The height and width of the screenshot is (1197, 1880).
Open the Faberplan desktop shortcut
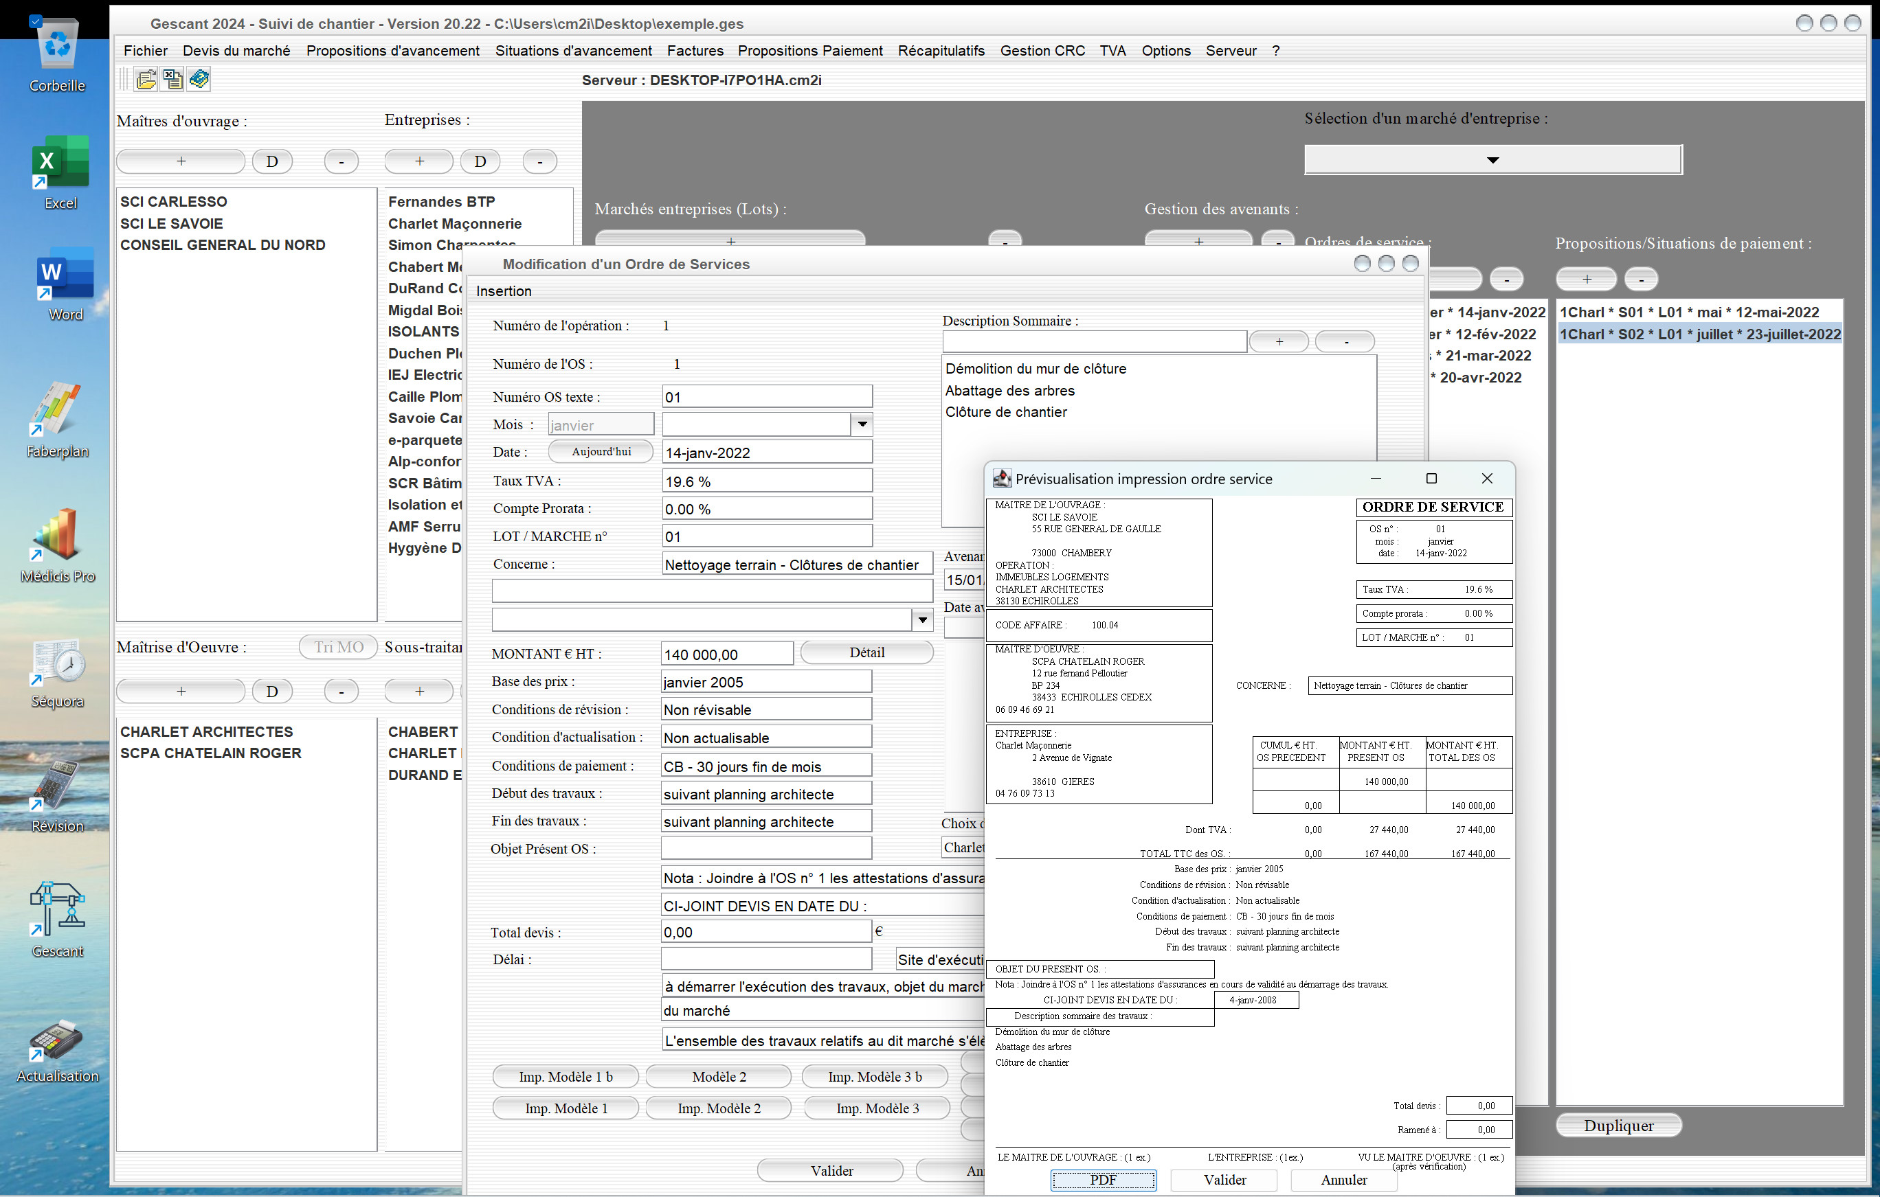[x=57, y=420]
